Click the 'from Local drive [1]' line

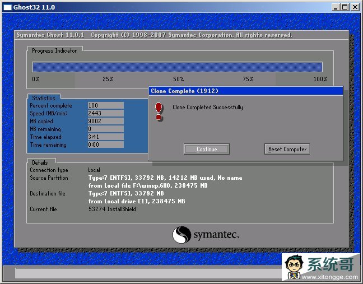[x=137, y=201]
